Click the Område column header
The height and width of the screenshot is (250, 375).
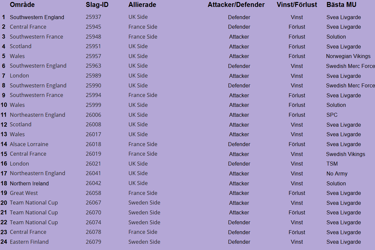point(22,5)
